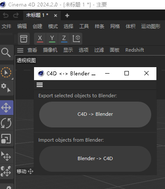This screenshot has height=189, width=165.
Task: Maximize the C4D <-> Blender dialog
Action: point(127,74)
